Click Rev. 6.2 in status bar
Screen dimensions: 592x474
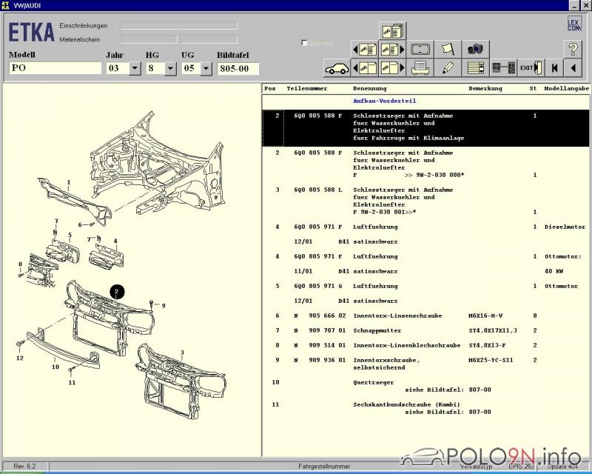(24, 467)
